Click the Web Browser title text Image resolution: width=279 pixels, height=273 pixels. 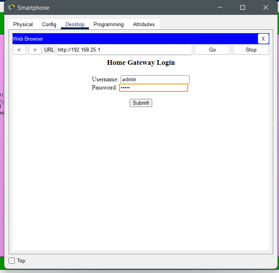pyautogui.click(x=28, y=39)
